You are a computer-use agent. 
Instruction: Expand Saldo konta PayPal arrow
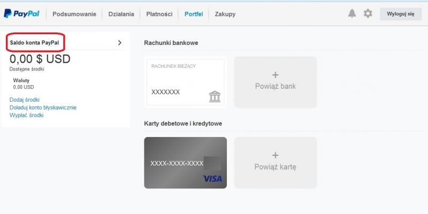119,42
